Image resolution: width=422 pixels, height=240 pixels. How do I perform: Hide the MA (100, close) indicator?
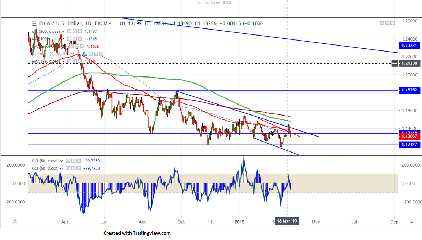[x=69, y=39]
